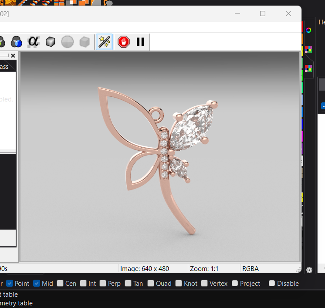Click the magenta layer color swatch
This screenshot has width=325, height=308.
[x=302, y=136]
